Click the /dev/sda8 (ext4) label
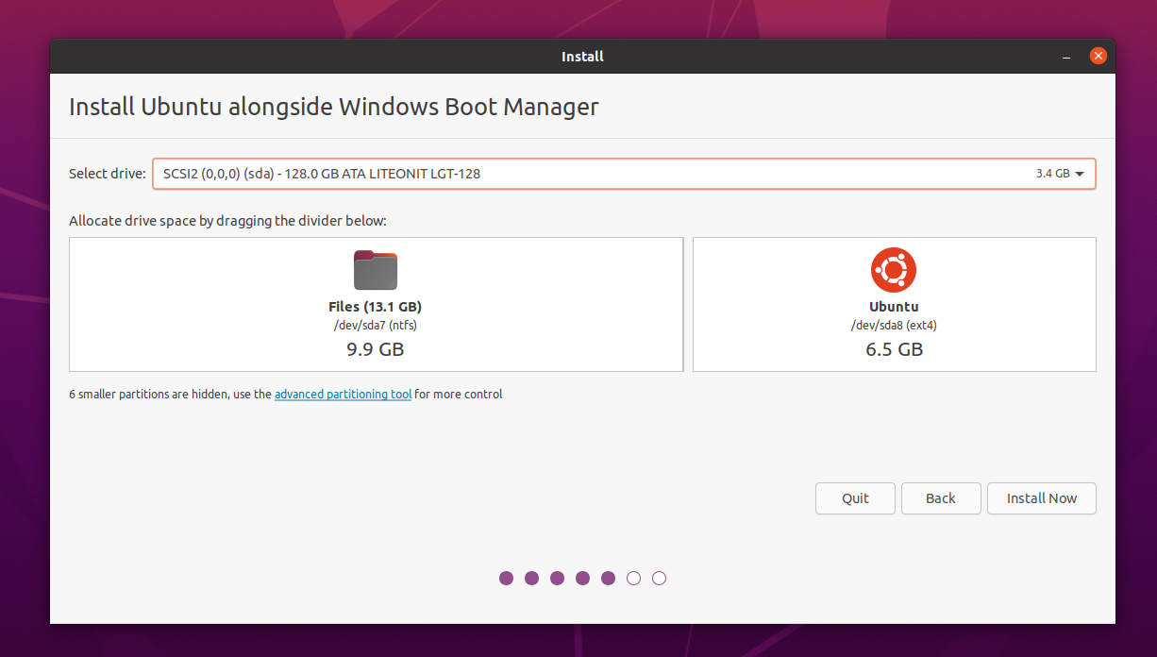The image size is (1157, 657). pos(894,326)
